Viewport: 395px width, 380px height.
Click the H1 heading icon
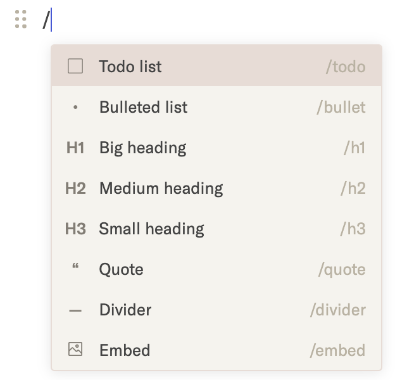[75, 148]
